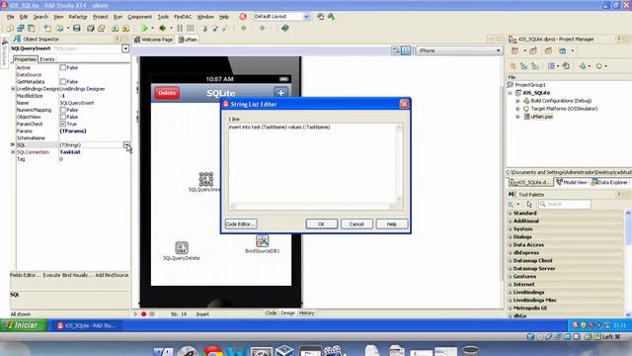This screenshot has height=356, width=632.
Task: Open the Component menu
Action: point(140,17)
